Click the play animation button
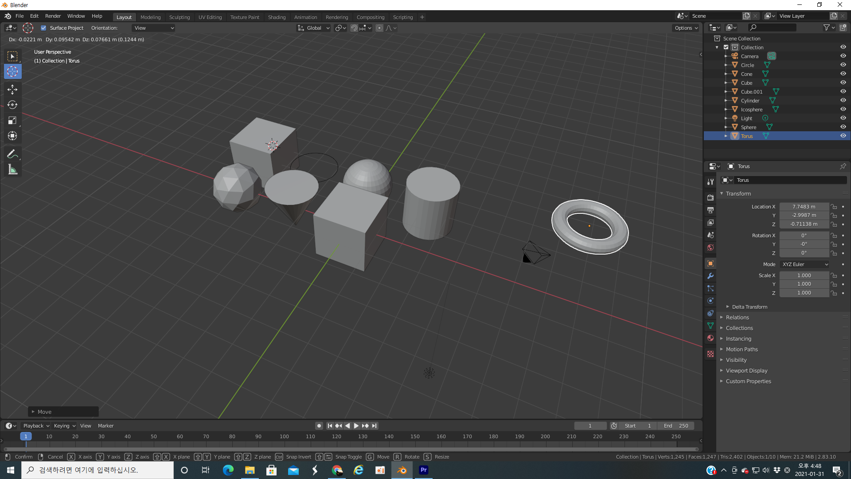 coord(356,426)
